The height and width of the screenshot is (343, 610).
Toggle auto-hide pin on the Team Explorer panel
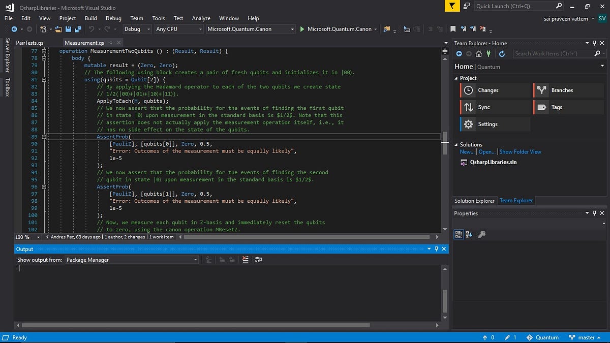tap(595, 43)
